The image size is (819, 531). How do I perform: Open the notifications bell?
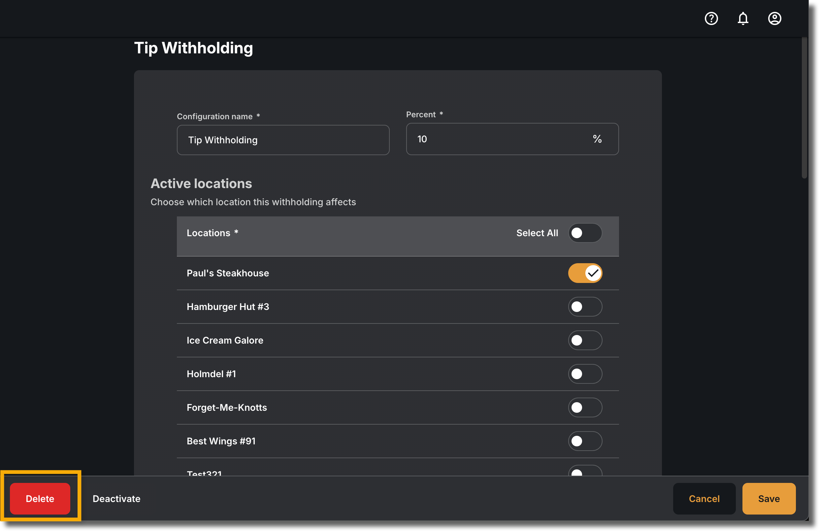743,18
